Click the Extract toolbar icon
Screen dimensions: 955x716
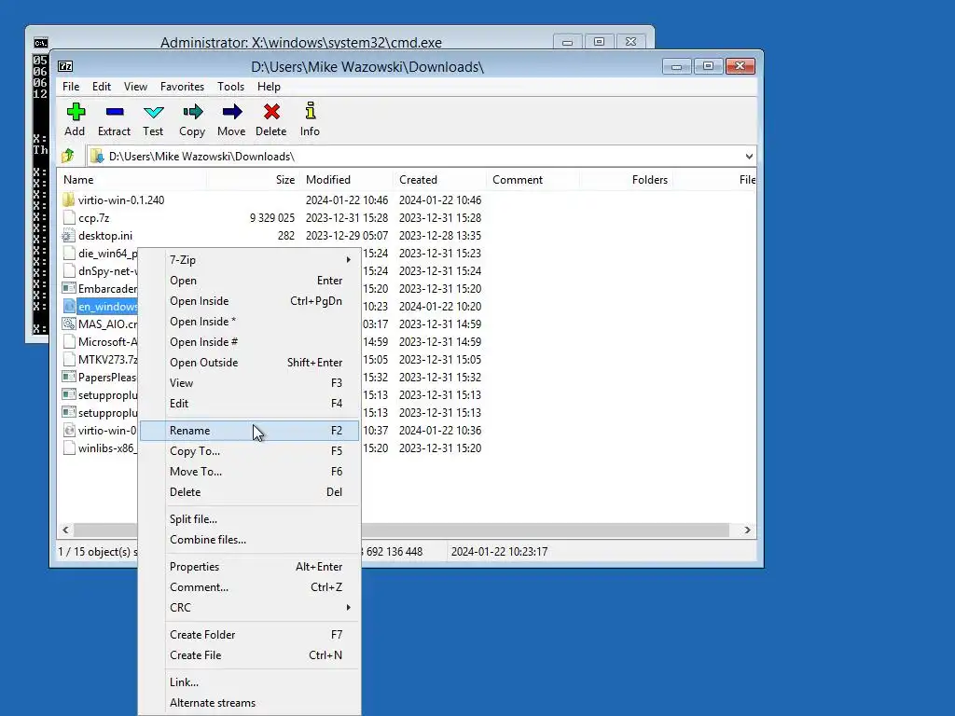tap(115, 112)
